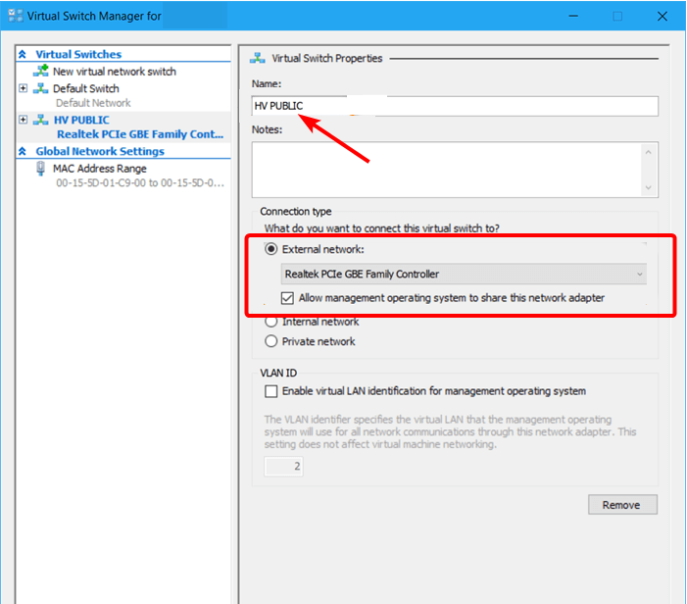Screen dimensions: 687x604
Task: Select New virtual network switch item
Action: coord(115,72)
